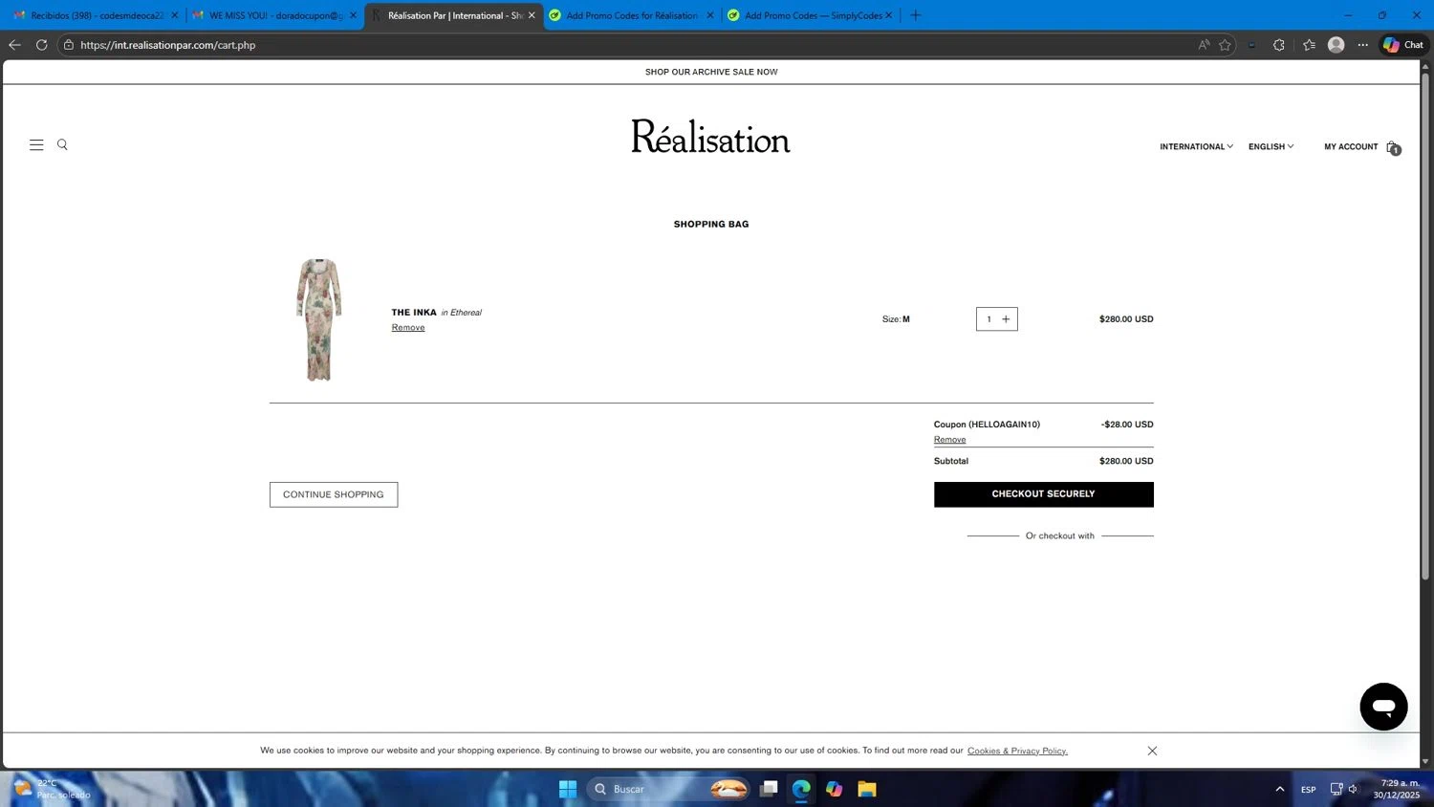This screenshot has height=807, width=1434.
Task: Click CONTINUE SHOPPING button
Action: click(x=334, y=494)
